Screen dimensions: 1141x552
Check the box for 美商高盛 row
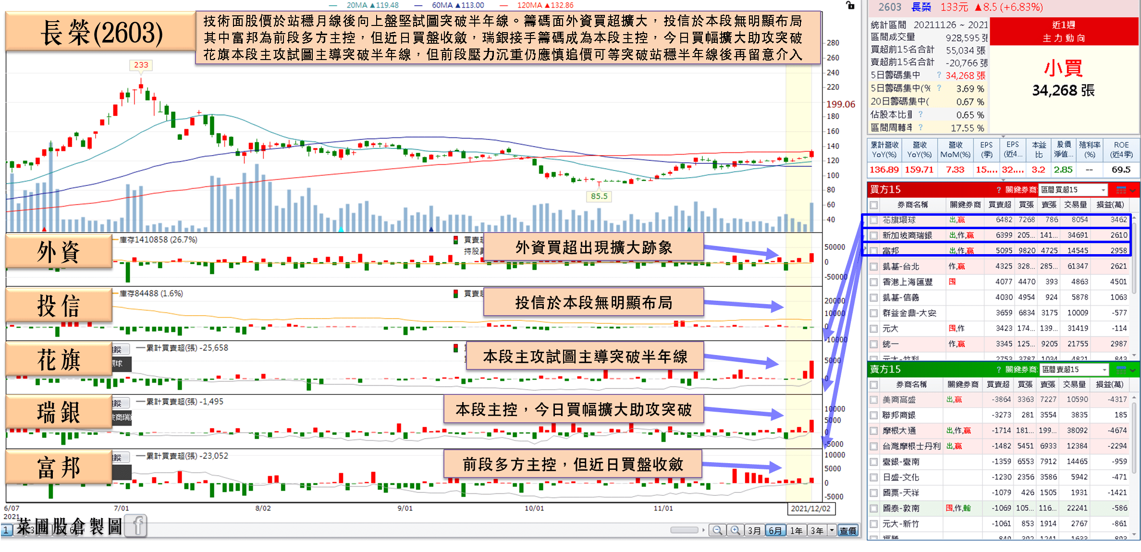874,400
